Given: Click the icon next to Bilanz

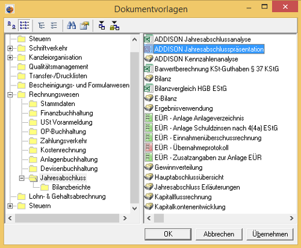Looking at the screenshot, I should pos(149,78).
